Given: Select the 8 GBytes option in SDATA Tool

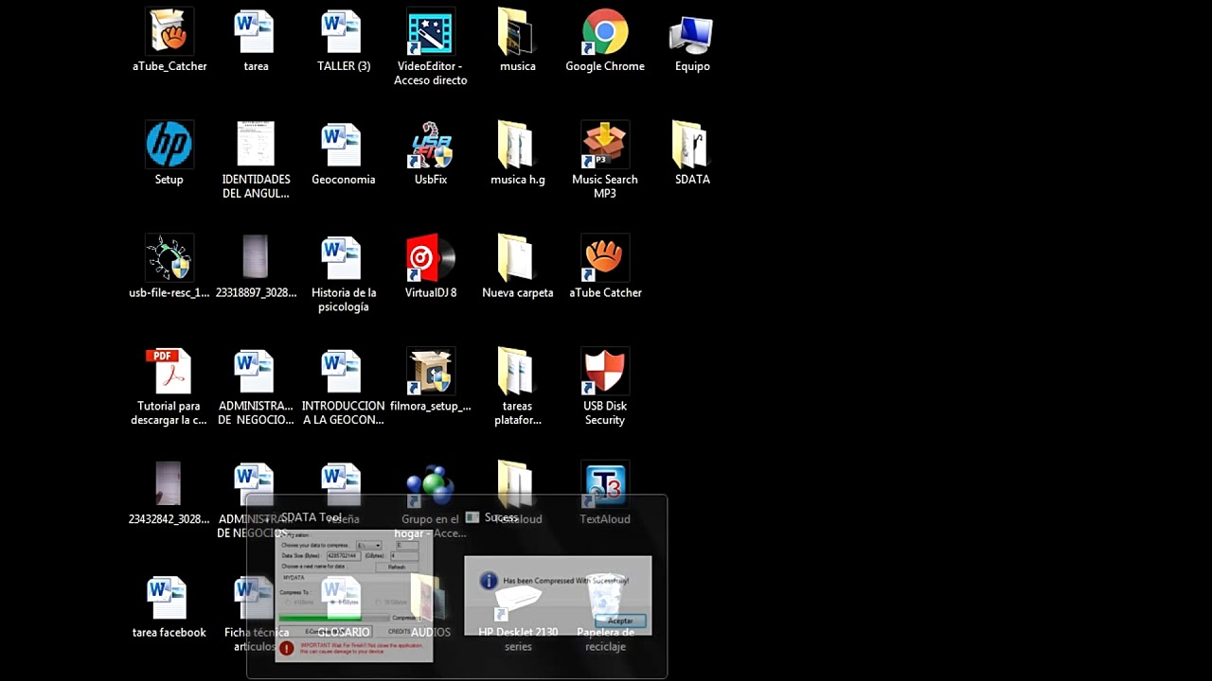Looking at the screenshot, I should point(345,602).
